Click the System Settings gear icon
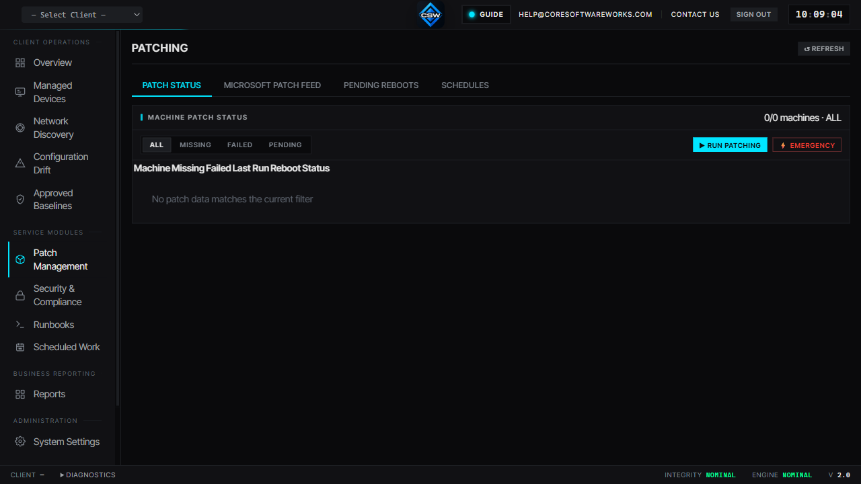 pyautogui.click(x=20, y=442)
